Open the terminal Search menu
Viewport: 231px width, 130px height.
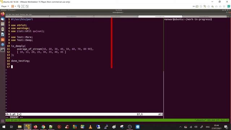[x=17, y=14]
